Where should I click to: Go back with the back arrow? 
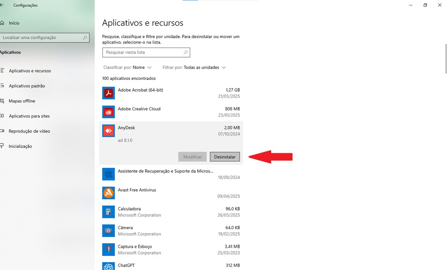2,5
